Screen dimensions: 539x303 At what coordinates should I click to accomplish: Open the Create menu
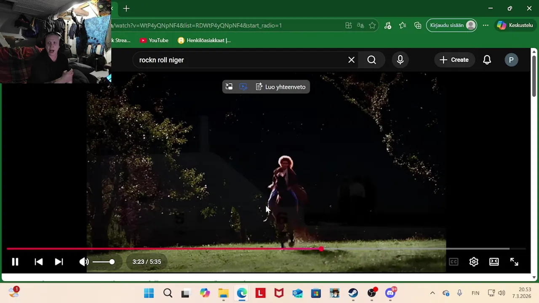454,60
